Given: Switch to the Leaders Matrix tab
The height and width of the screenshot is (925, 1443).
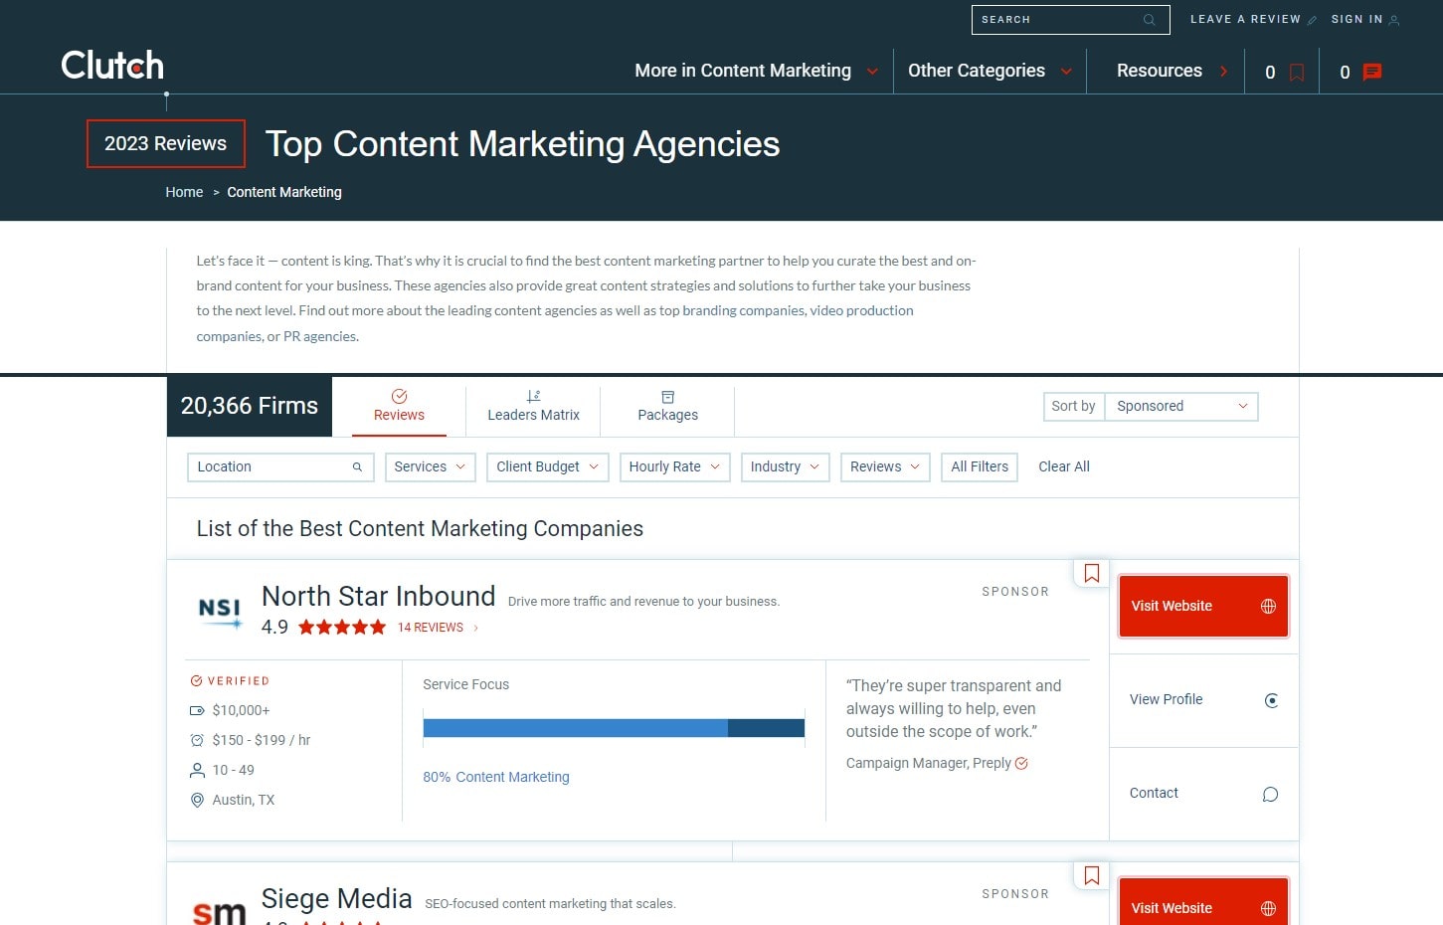Looking at the screenshot, I should tap(533, 408).
